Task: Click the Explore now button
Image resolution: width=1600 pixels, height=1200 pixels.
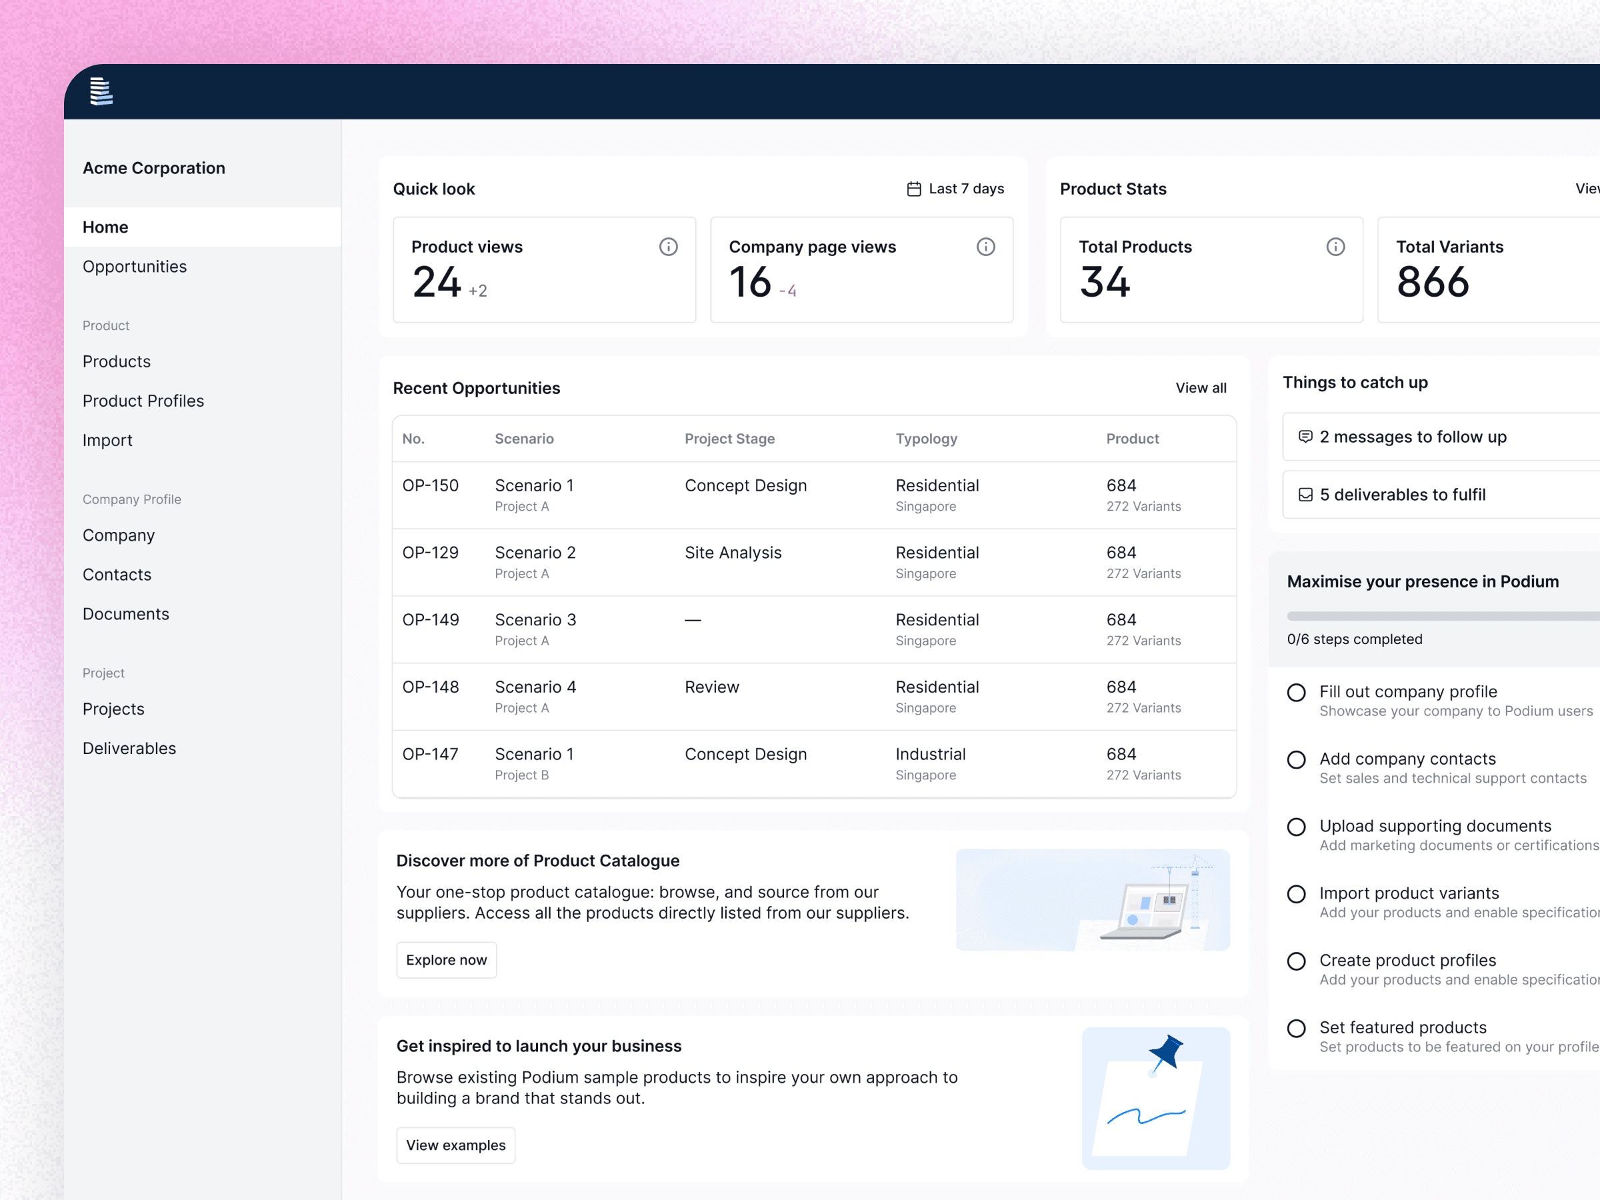Action: click(x=446, y=960)
